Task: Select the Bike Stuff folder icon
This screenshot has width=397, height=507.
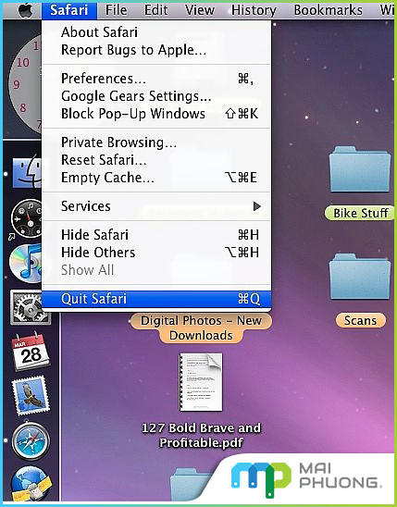Action: point(359,168)
